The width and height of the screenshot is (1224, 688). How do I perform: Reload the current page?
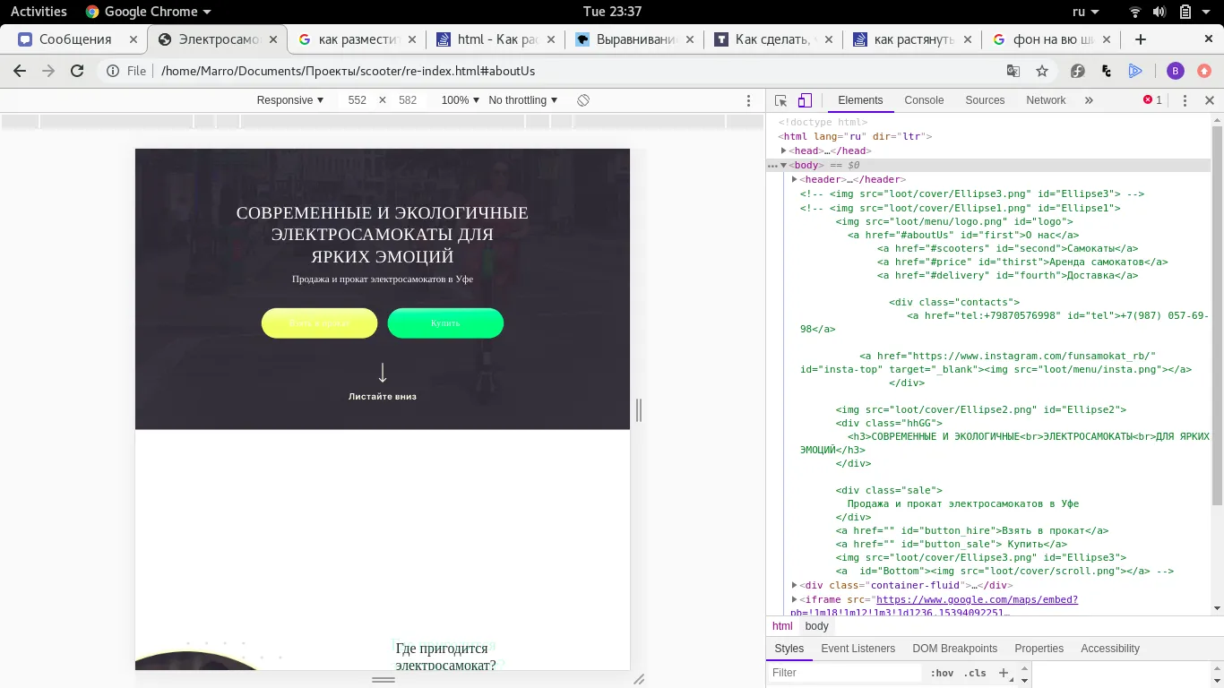[77, 71]
